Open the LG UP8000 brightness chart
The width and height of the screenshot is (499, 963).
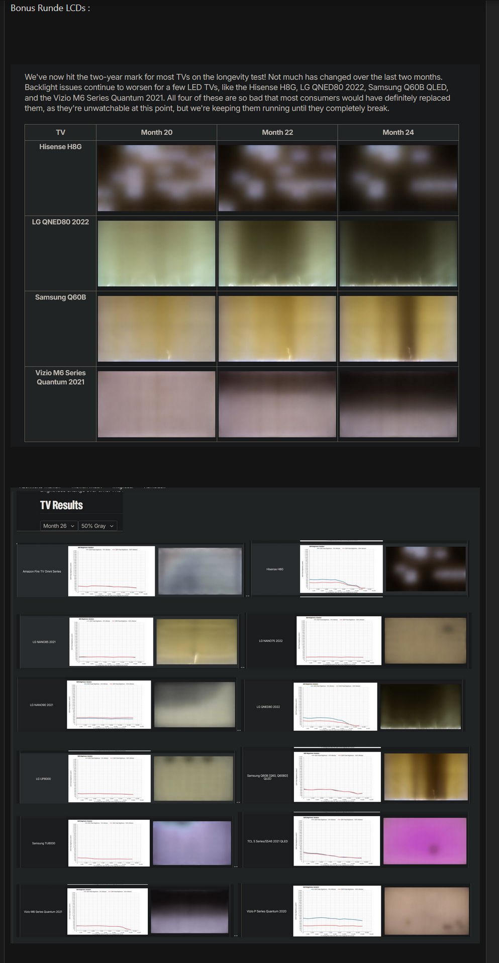110,779
